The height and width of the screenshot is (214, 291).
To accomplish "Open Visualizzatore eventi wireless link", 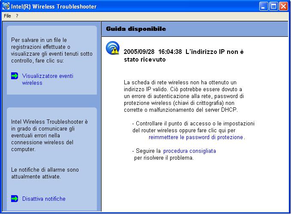I will [48, 79].
